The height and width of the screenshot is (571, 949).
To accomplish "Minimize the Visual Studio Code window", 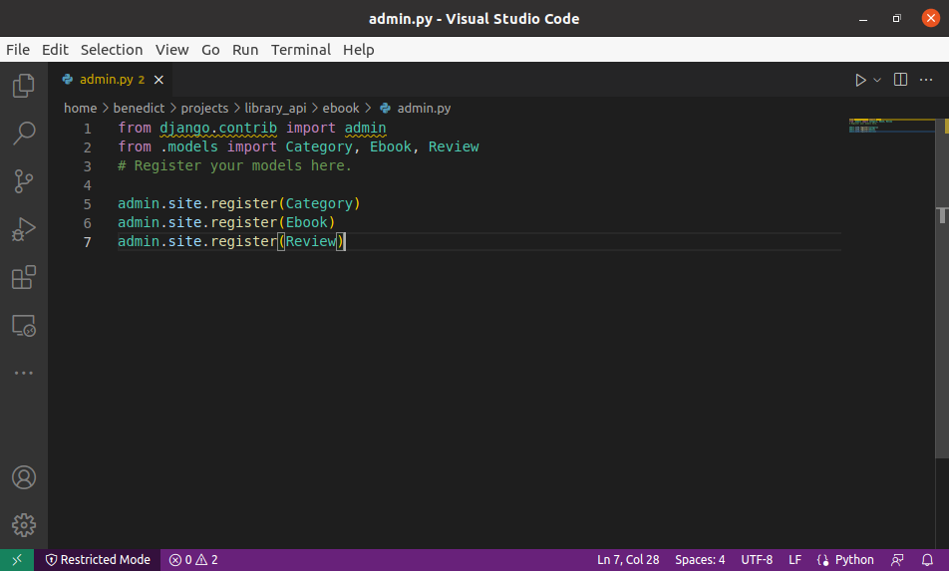I will [863, 19].
